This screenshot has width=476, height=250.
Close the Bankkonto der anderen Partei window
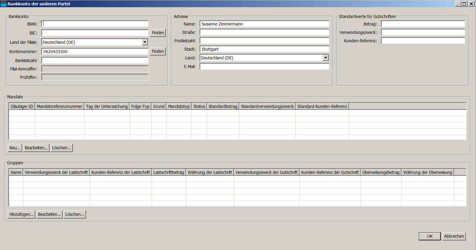pyautogui.click(x=472, y=4)
